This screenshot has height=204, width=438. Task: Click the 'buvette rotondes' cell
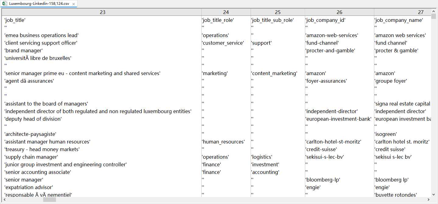tap(403, 195)
